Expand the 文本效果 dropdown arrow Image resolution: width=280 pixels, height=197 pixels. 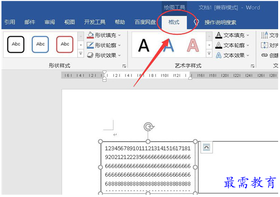pyautogui.click(x=248, y=56)
